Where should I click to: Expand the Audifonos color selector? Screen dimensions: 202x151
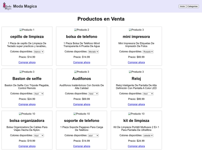[x=93, y=94]
